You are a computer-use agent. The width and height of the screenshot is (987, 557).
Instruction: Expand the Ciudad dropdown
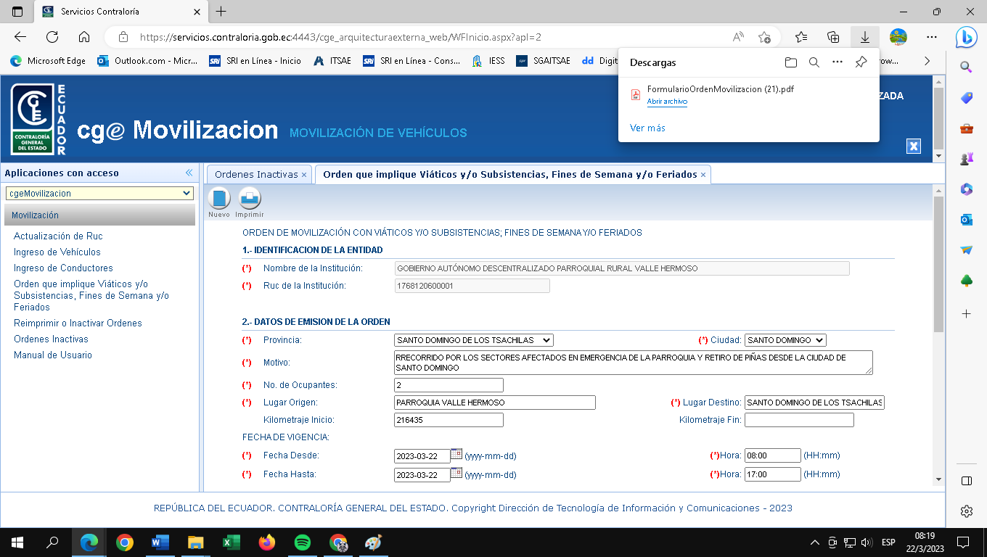785,340
